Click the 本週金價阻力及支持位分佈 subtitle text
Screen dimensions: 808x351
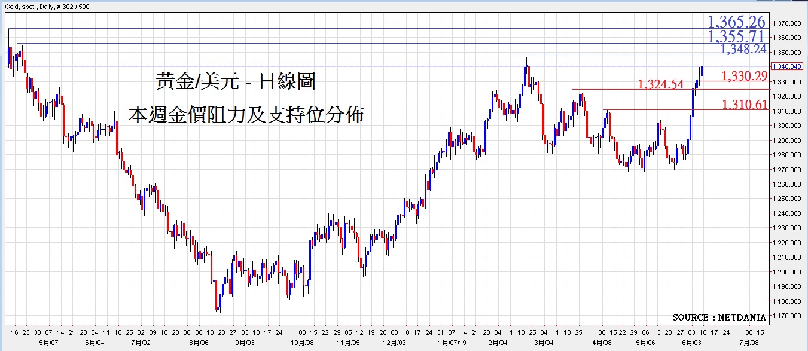pyautogui.click(x=246, y=113)
